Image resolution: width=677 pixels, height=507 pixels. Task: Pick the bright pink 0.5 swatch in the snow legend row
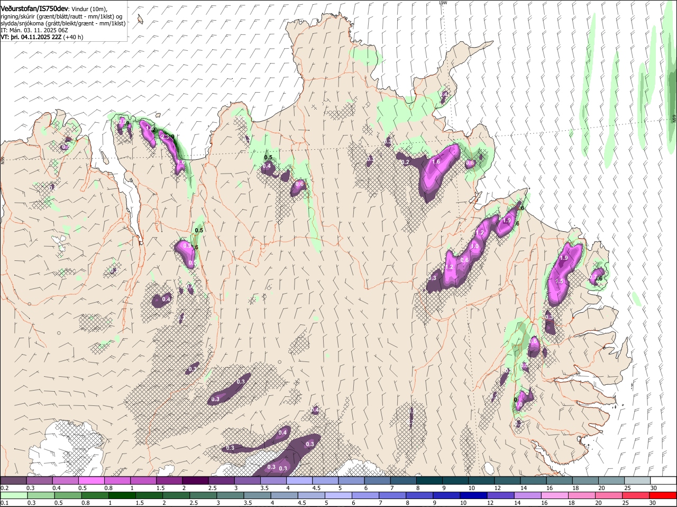click(x=91, y=480)
